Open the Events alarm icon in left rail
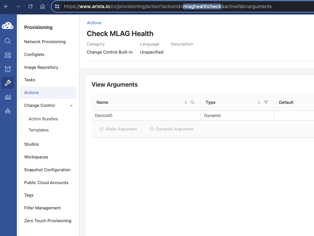The width and height of the screenshot is (314, 236). point(8,69)
